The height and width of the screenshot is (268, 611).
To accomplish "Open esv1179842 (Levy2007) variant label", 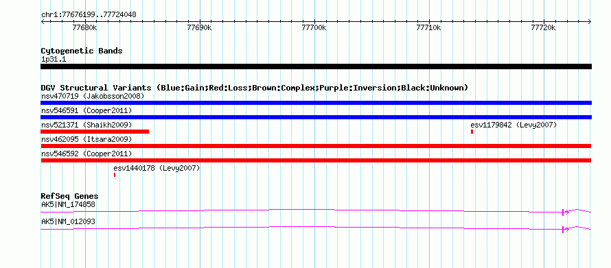I will coord(514,125).
